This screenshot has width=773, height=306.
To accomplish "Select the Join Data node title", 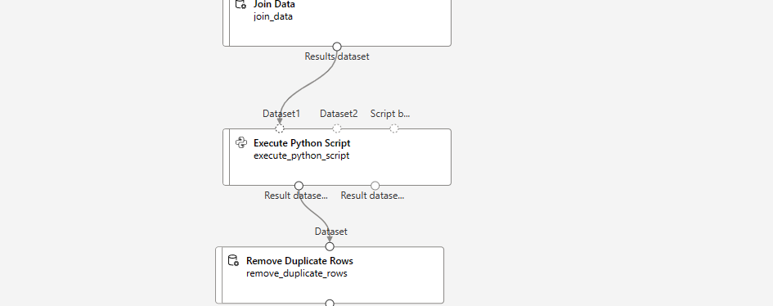I will pos(274,4).
